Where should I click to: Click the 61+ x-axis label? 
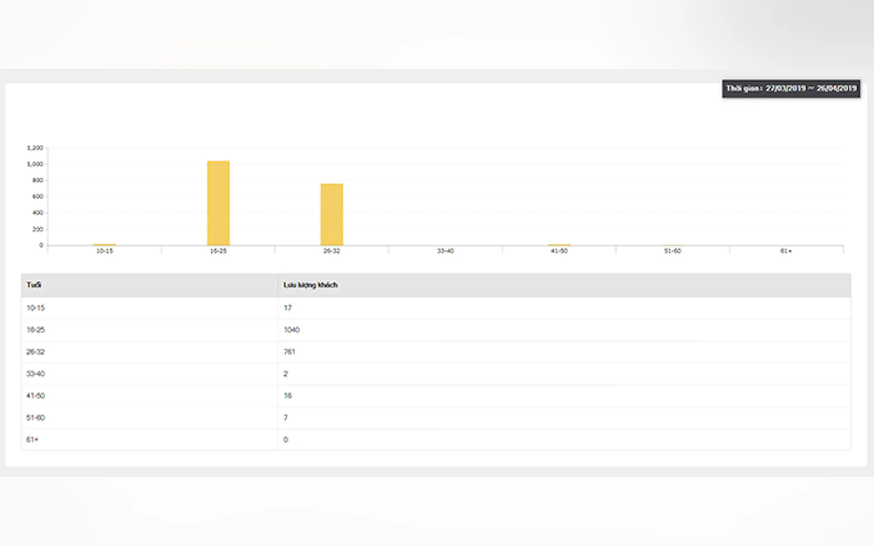click(786, 251)
